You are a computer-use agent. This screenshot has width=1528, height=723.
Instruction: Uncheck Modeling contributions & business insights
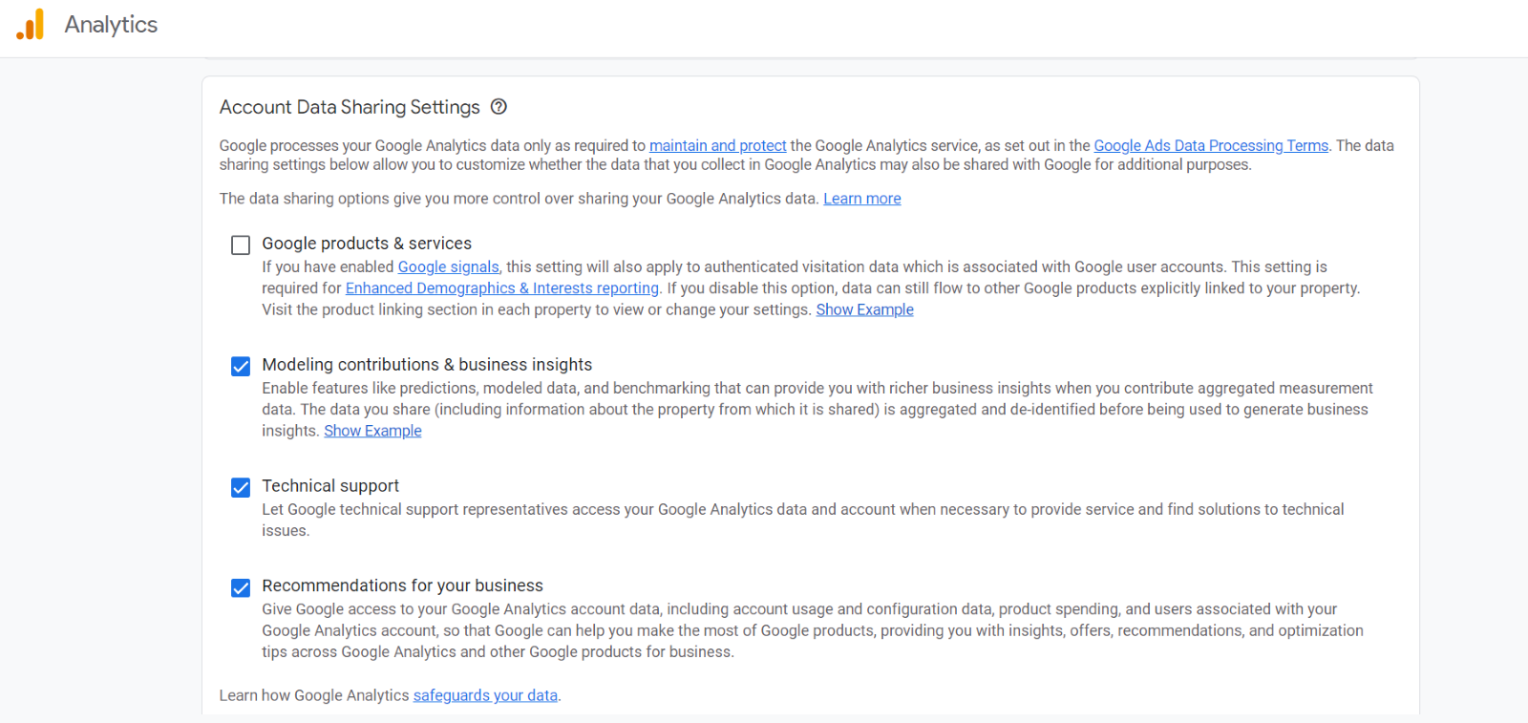coord(241,367)
